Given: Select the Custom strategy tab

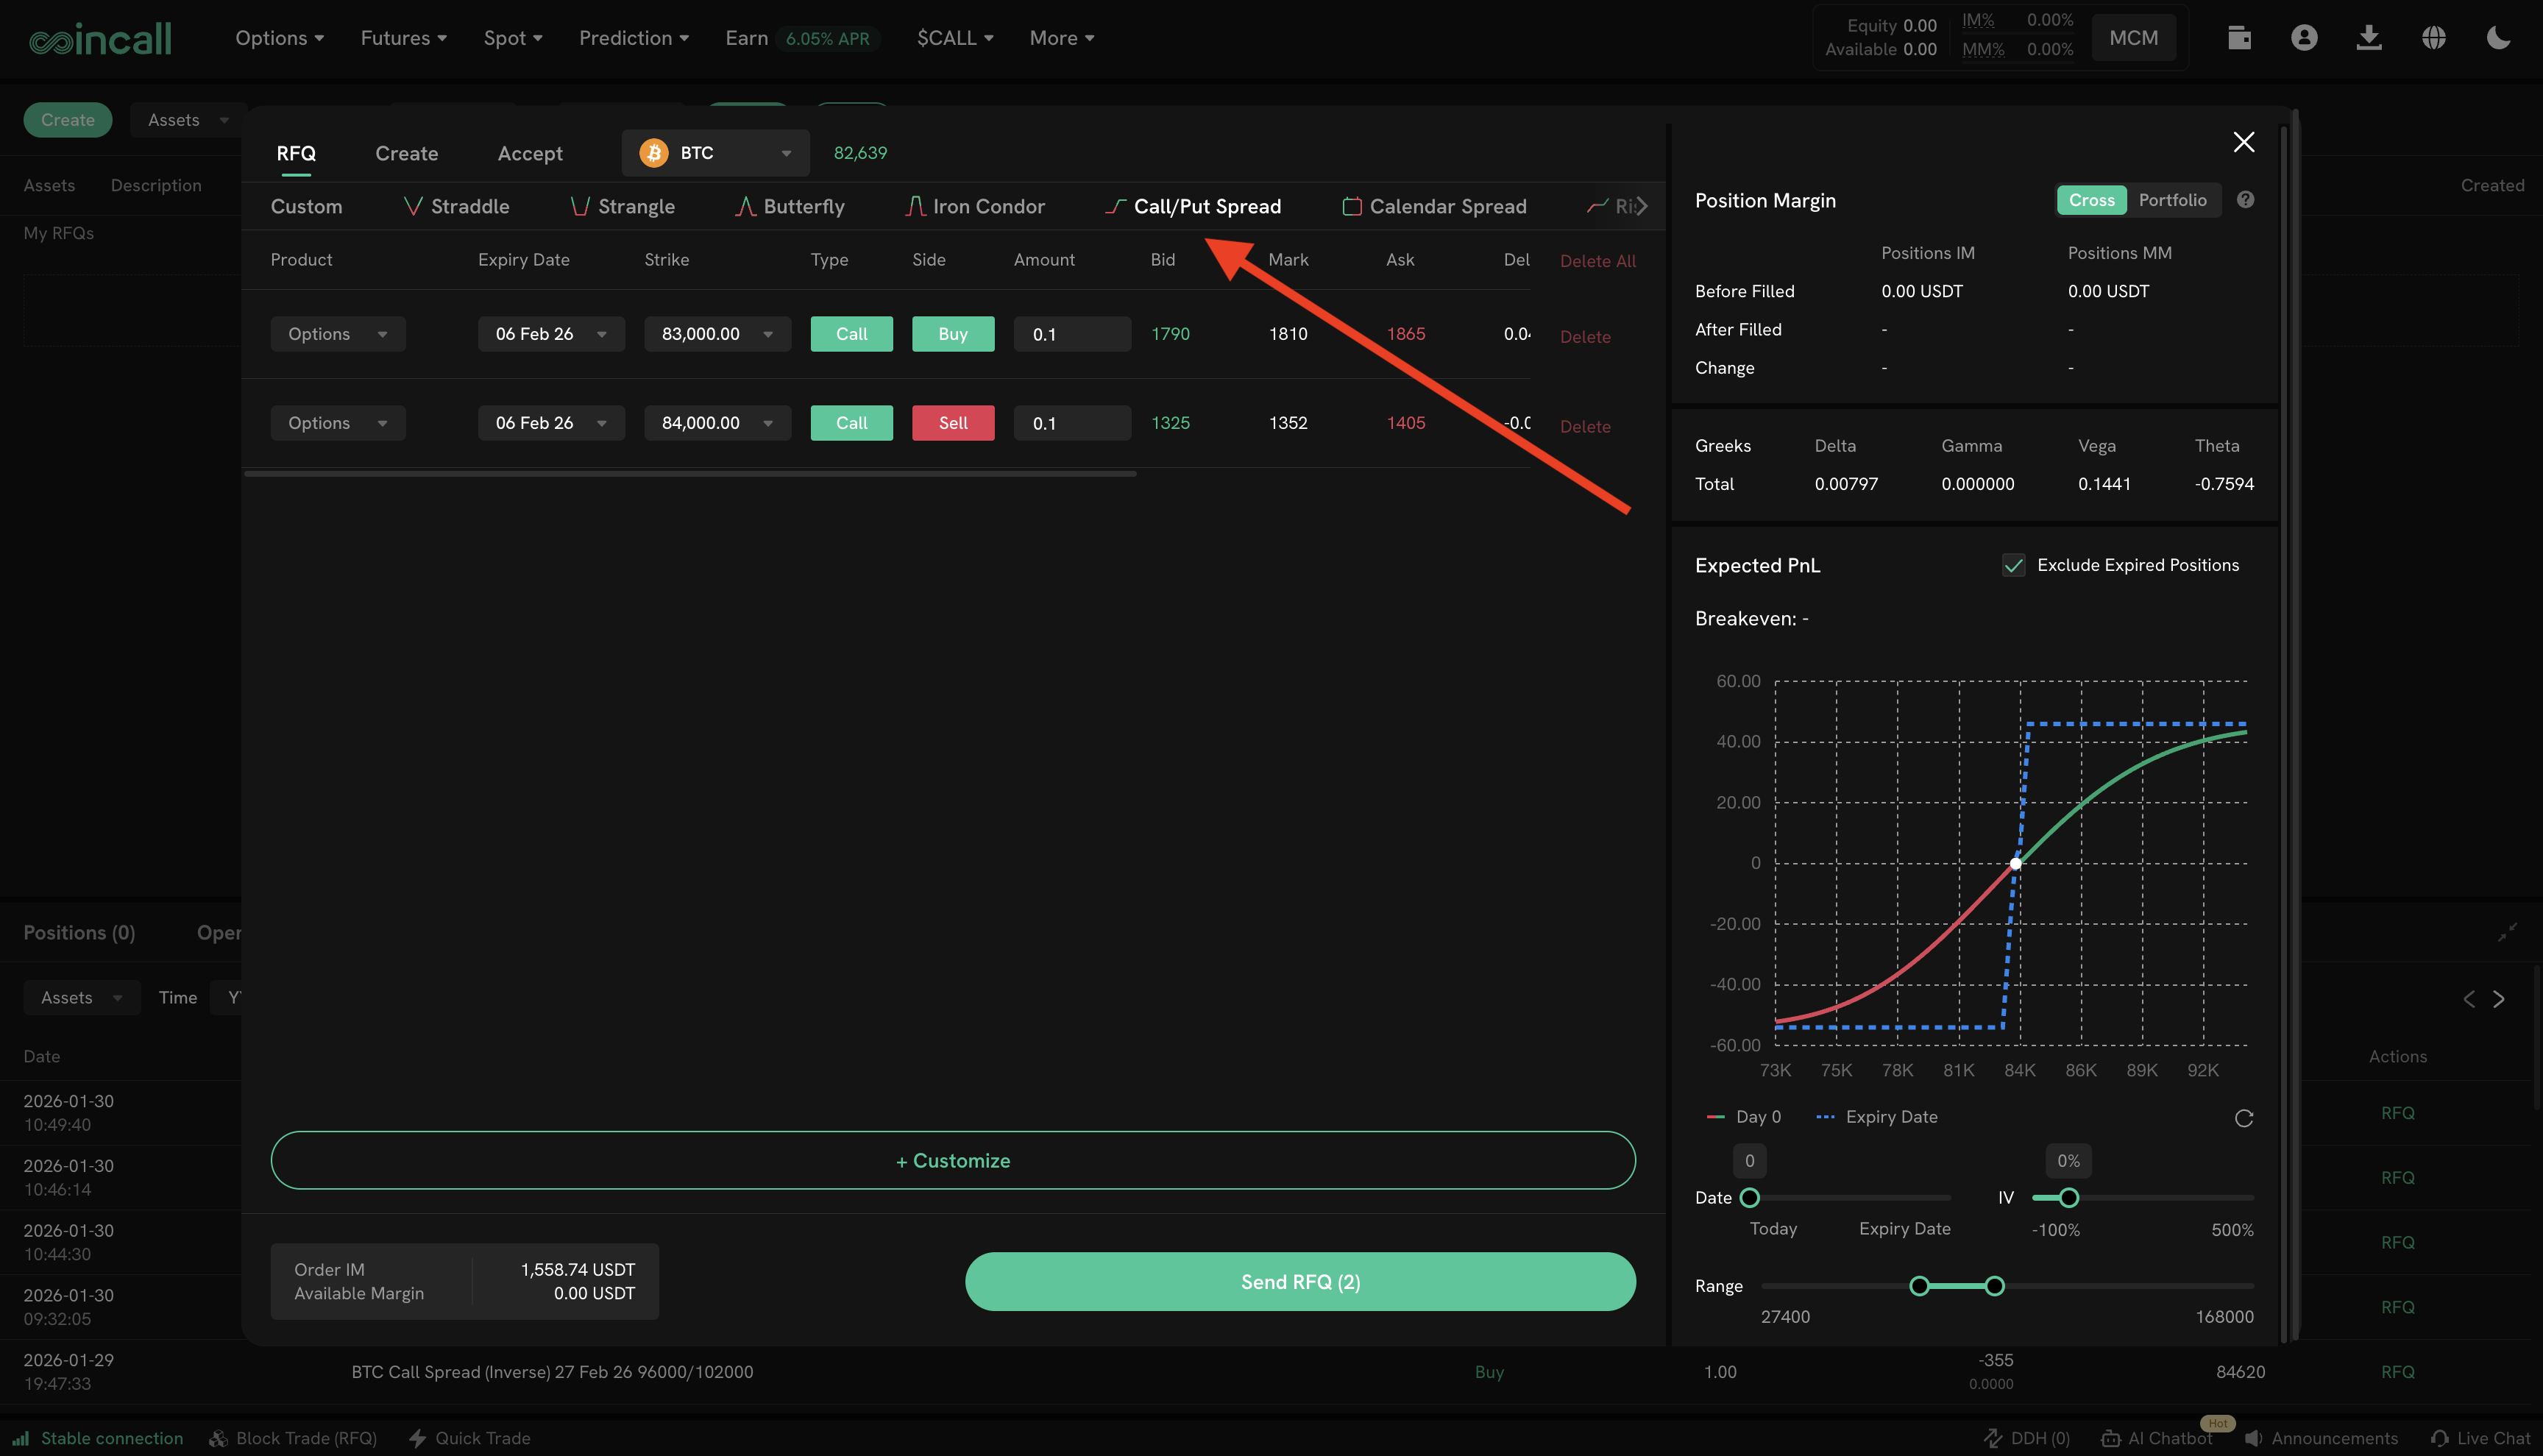Looking at the screenshot, I should [306, 206].
